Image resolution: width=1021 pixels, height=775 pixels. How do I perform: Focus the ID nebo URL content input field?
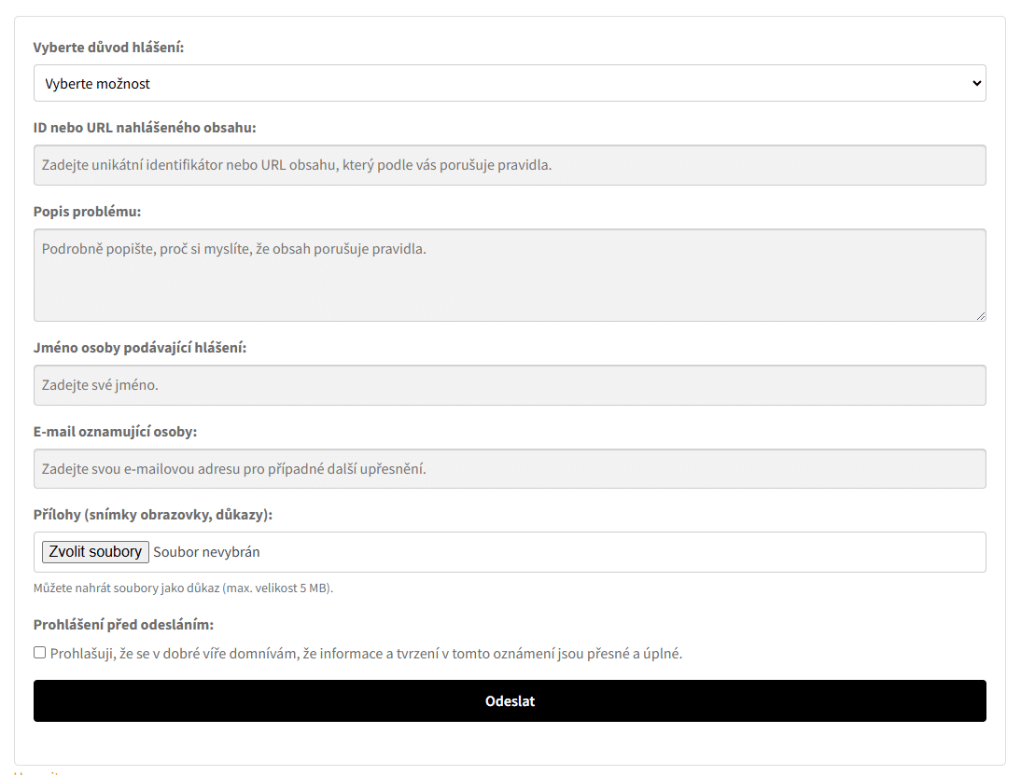coord(510,165)
